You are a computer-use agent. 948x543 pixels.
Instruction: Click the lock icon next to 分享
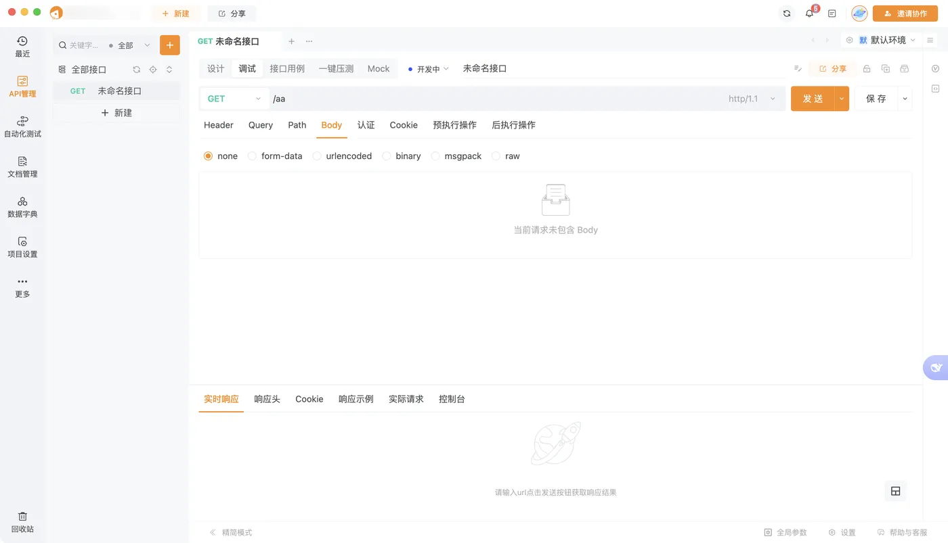(866, 68)
